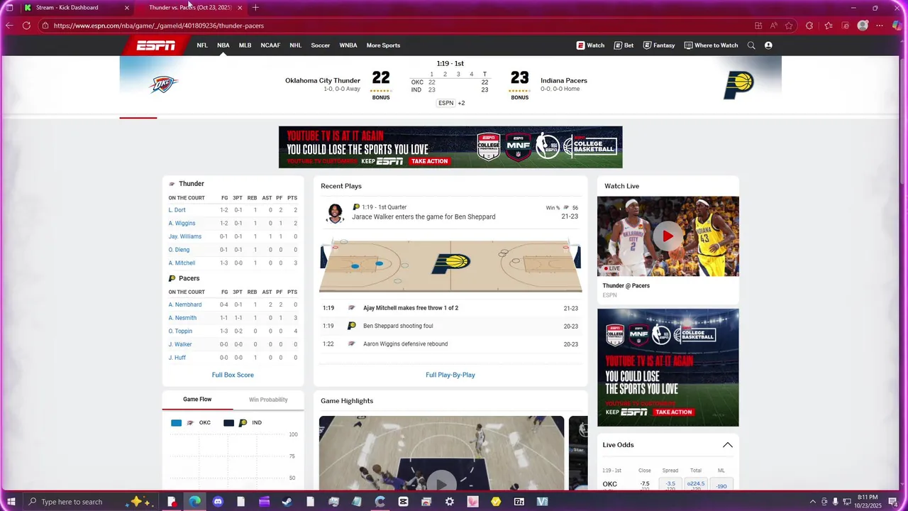Click the OKC -3.5 spread odds cell
This screenshot has height=511, width=908.
(670, 484)
